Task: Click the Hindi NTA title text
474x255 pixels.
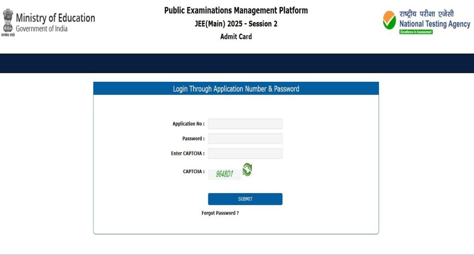Action: click(427, 14)
